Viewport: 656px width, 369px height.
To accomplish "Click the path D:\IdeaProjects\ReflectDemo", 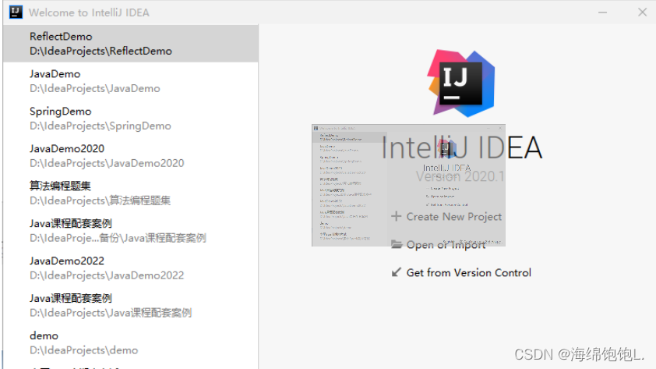I will [x=101, y=51].
